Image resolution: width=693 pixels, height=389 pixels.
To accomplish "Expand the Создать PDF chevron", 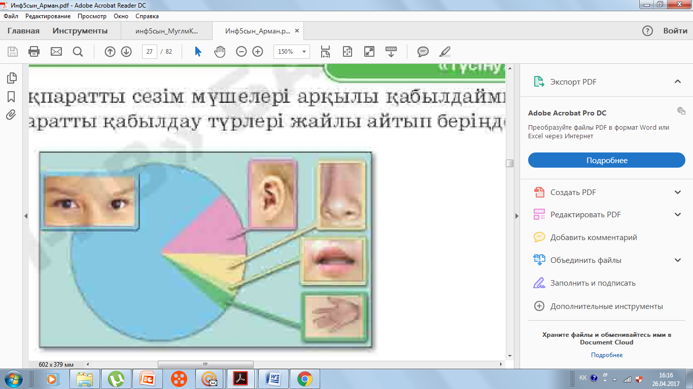I will (x=677, y=192).
